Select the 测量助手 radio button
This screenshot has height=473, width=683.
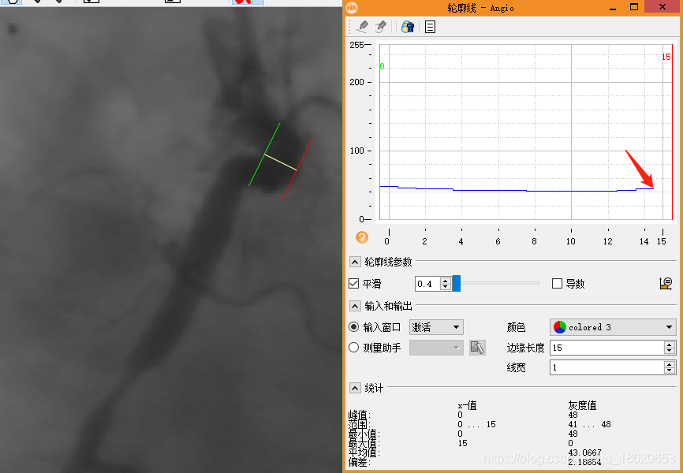point(353,348)
